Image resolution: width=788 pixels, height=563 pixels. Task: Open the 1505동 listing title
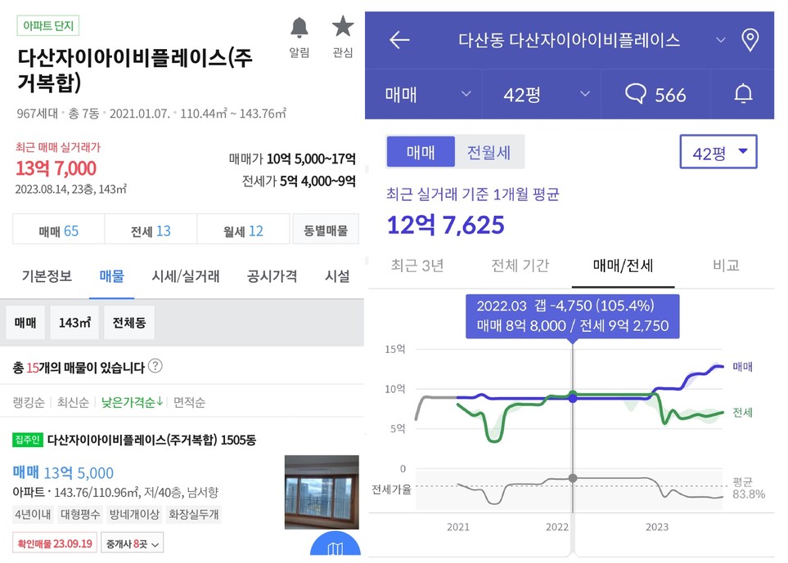[151, 440]
